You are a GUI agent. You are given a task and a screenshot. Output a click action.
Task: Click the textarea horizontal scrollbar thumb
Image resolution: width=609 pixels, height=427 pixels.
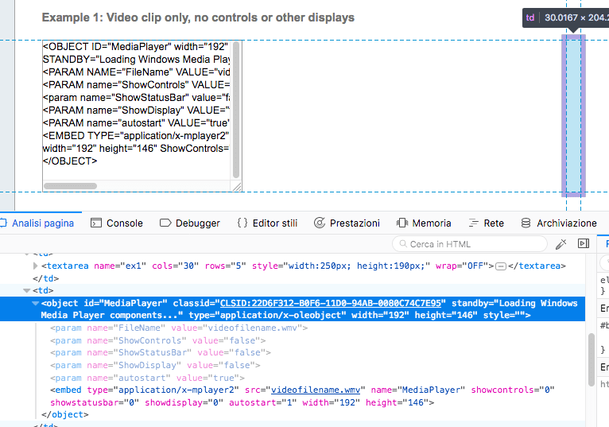point(70,186)
